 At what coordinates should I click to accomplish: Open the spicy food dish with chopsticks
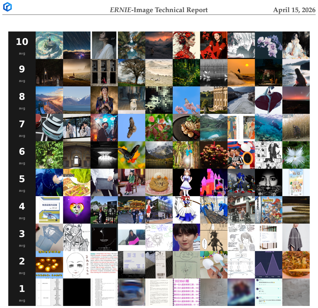click(x=296, y=265)
